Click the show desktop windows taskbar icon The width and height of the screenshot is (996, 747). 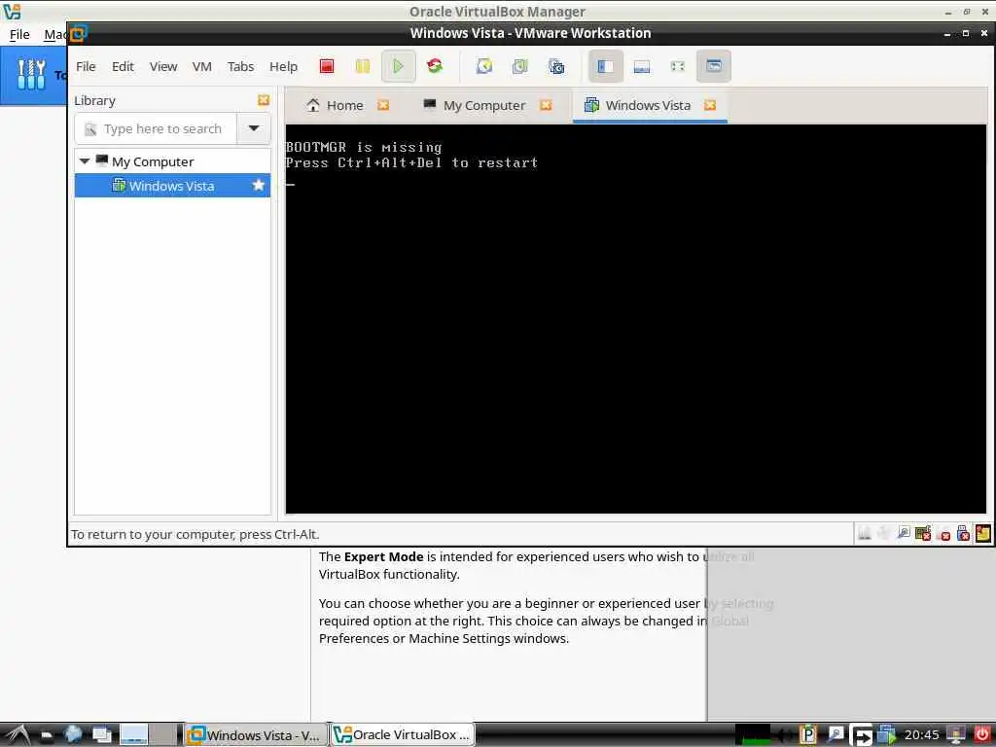[101, 735]
